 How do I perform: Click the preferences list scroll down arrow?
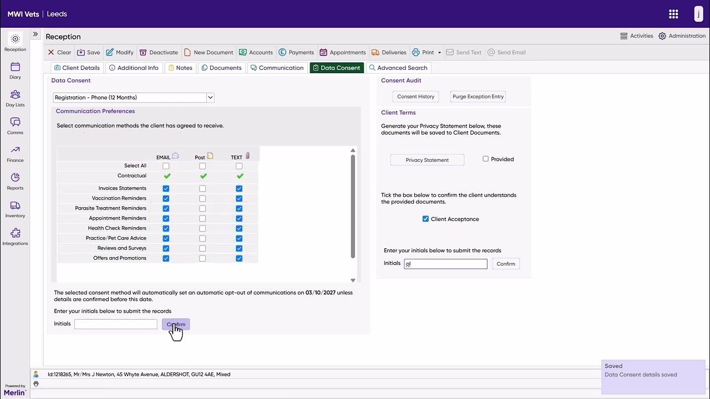point(353,280)
